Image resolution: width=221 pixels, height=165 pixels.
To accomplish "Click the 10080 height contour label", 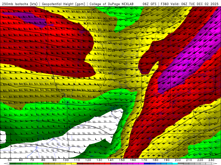I will (x=105, y=21).
